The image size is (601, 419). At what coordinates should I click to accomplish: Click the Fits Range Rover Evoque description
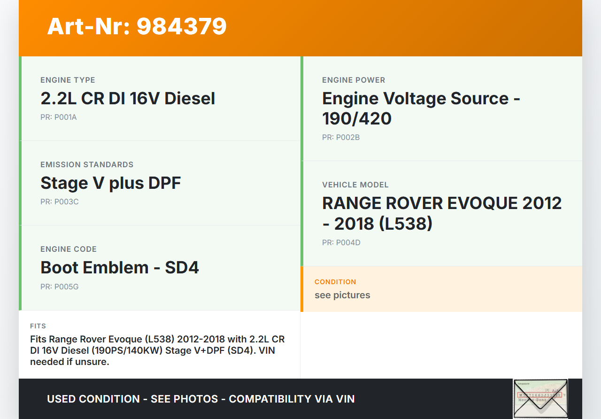157,350
